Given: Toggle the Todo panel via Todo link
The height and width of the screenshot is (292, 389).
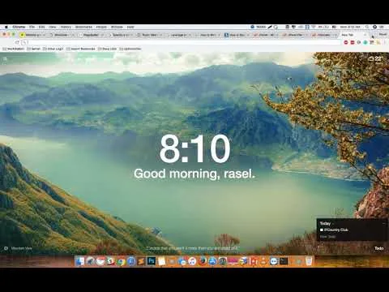Looking at the screenshot, I should click(378, 248).
